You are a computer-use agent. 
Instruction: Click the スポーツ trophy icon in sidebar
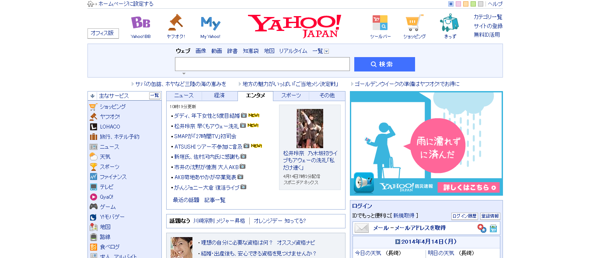click(93, 167)
